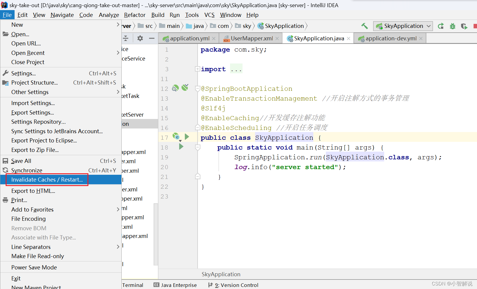This screenshot has height=289, width=477.
Task: Hide the Project panel with the minus icon
Action: (152, 38)
